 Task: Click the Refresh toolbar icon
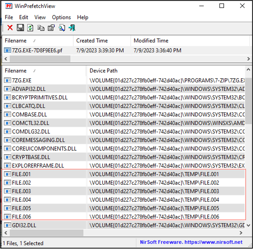[x=30, y=28]
